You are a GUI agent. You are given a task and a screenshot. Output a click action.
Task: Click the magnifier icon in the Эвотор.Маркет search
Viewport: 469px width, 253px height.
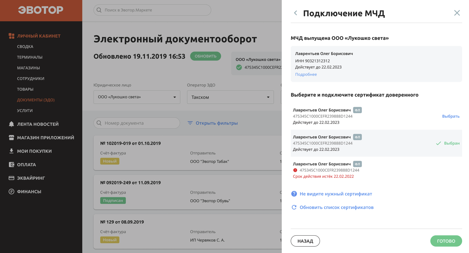99,10
